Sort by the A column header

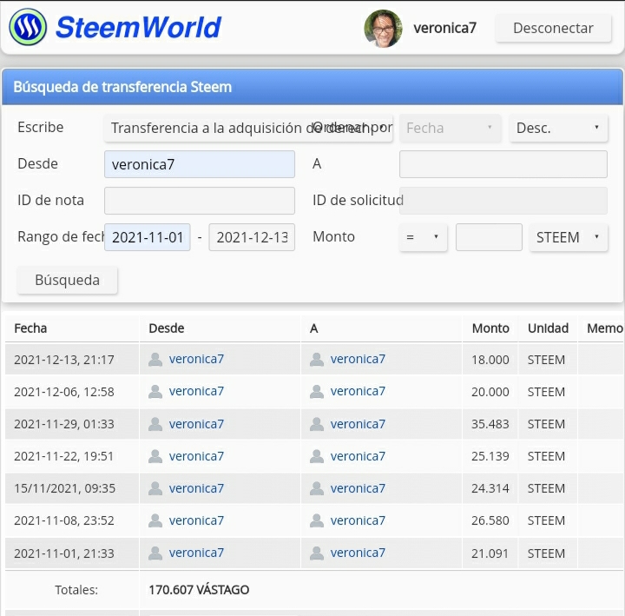(x=313, y=328)
